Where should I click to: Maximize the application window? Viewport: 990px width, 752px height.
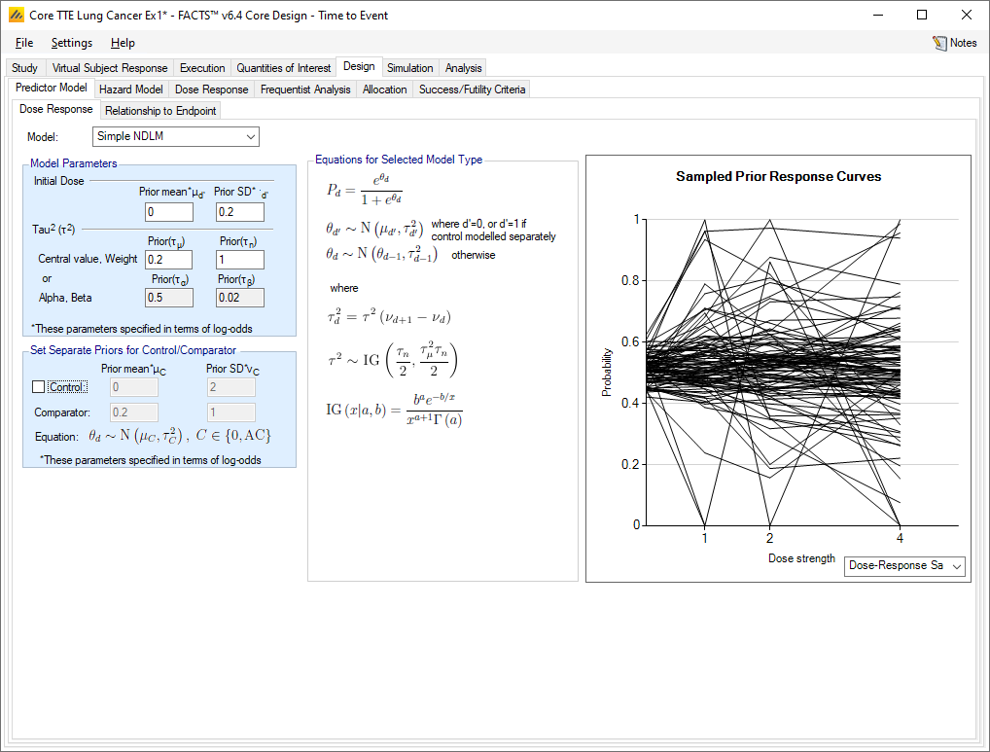(x=921, y=16)
